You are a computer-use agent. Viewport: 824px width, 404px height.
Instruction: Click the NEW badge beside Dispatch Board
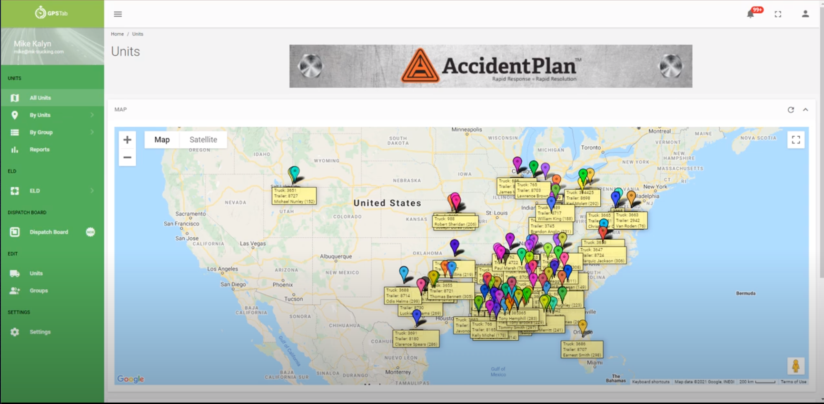pyautogui.click(x=90, y=232)
